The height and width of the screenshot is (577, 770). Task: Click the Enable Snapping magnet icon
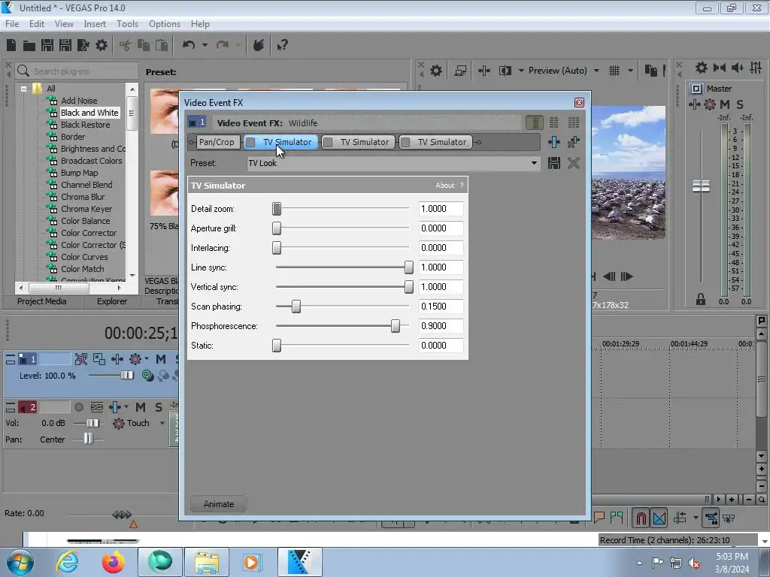tap(641, 518)
